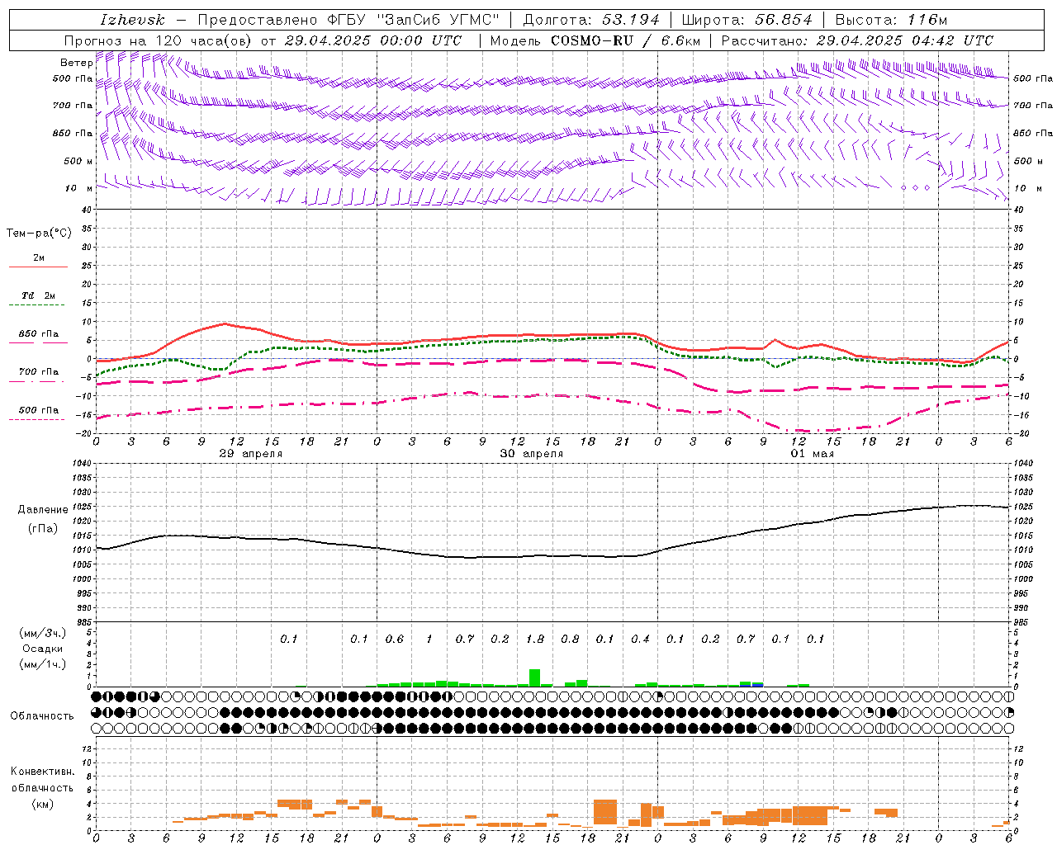
Task: Click the 1.8 precipitation amount value
Action: pyautogui.click(x=535, y=640)
